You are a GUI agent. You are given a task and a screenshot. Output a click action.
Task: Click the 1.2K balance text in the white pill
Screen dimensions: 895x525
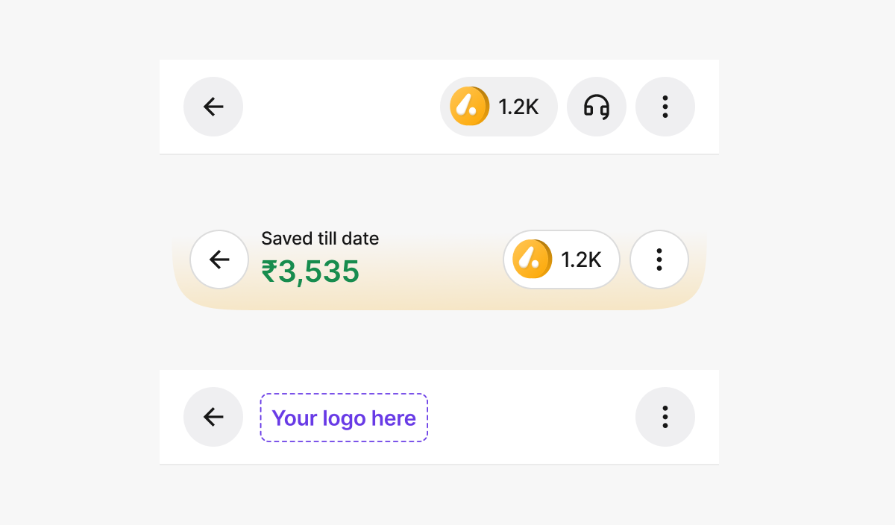[581, 260]
